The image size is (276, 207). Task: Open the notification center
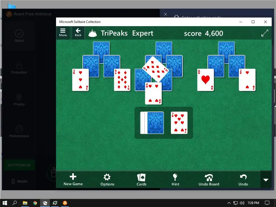267,203
